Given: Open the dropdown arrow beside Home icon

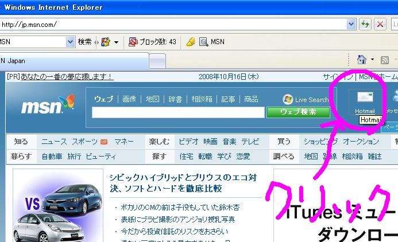Looking at the screenshot, I should 372,60.
